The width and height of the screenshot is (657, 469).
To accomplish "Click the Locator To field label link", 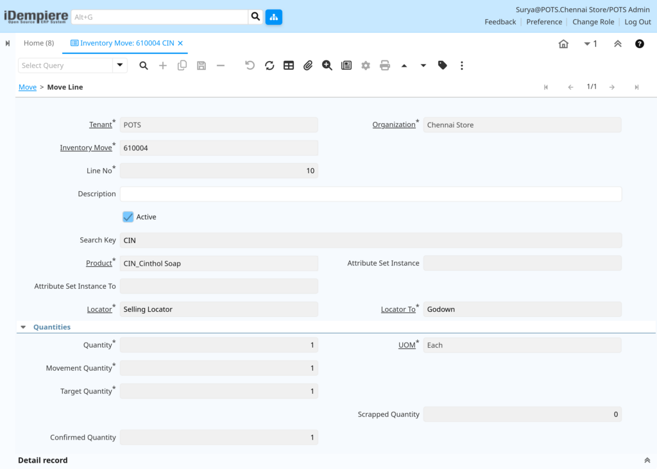I will coord(398,309).
